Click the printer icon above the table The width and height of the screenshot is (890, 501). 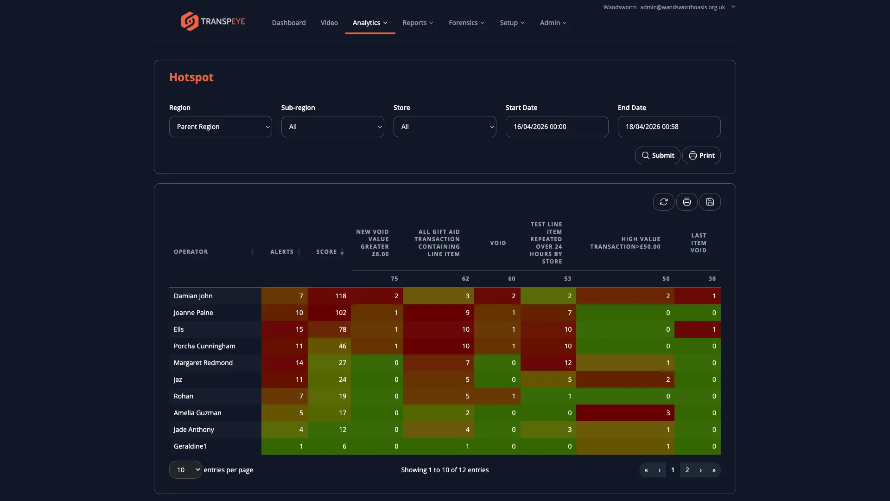687,202
